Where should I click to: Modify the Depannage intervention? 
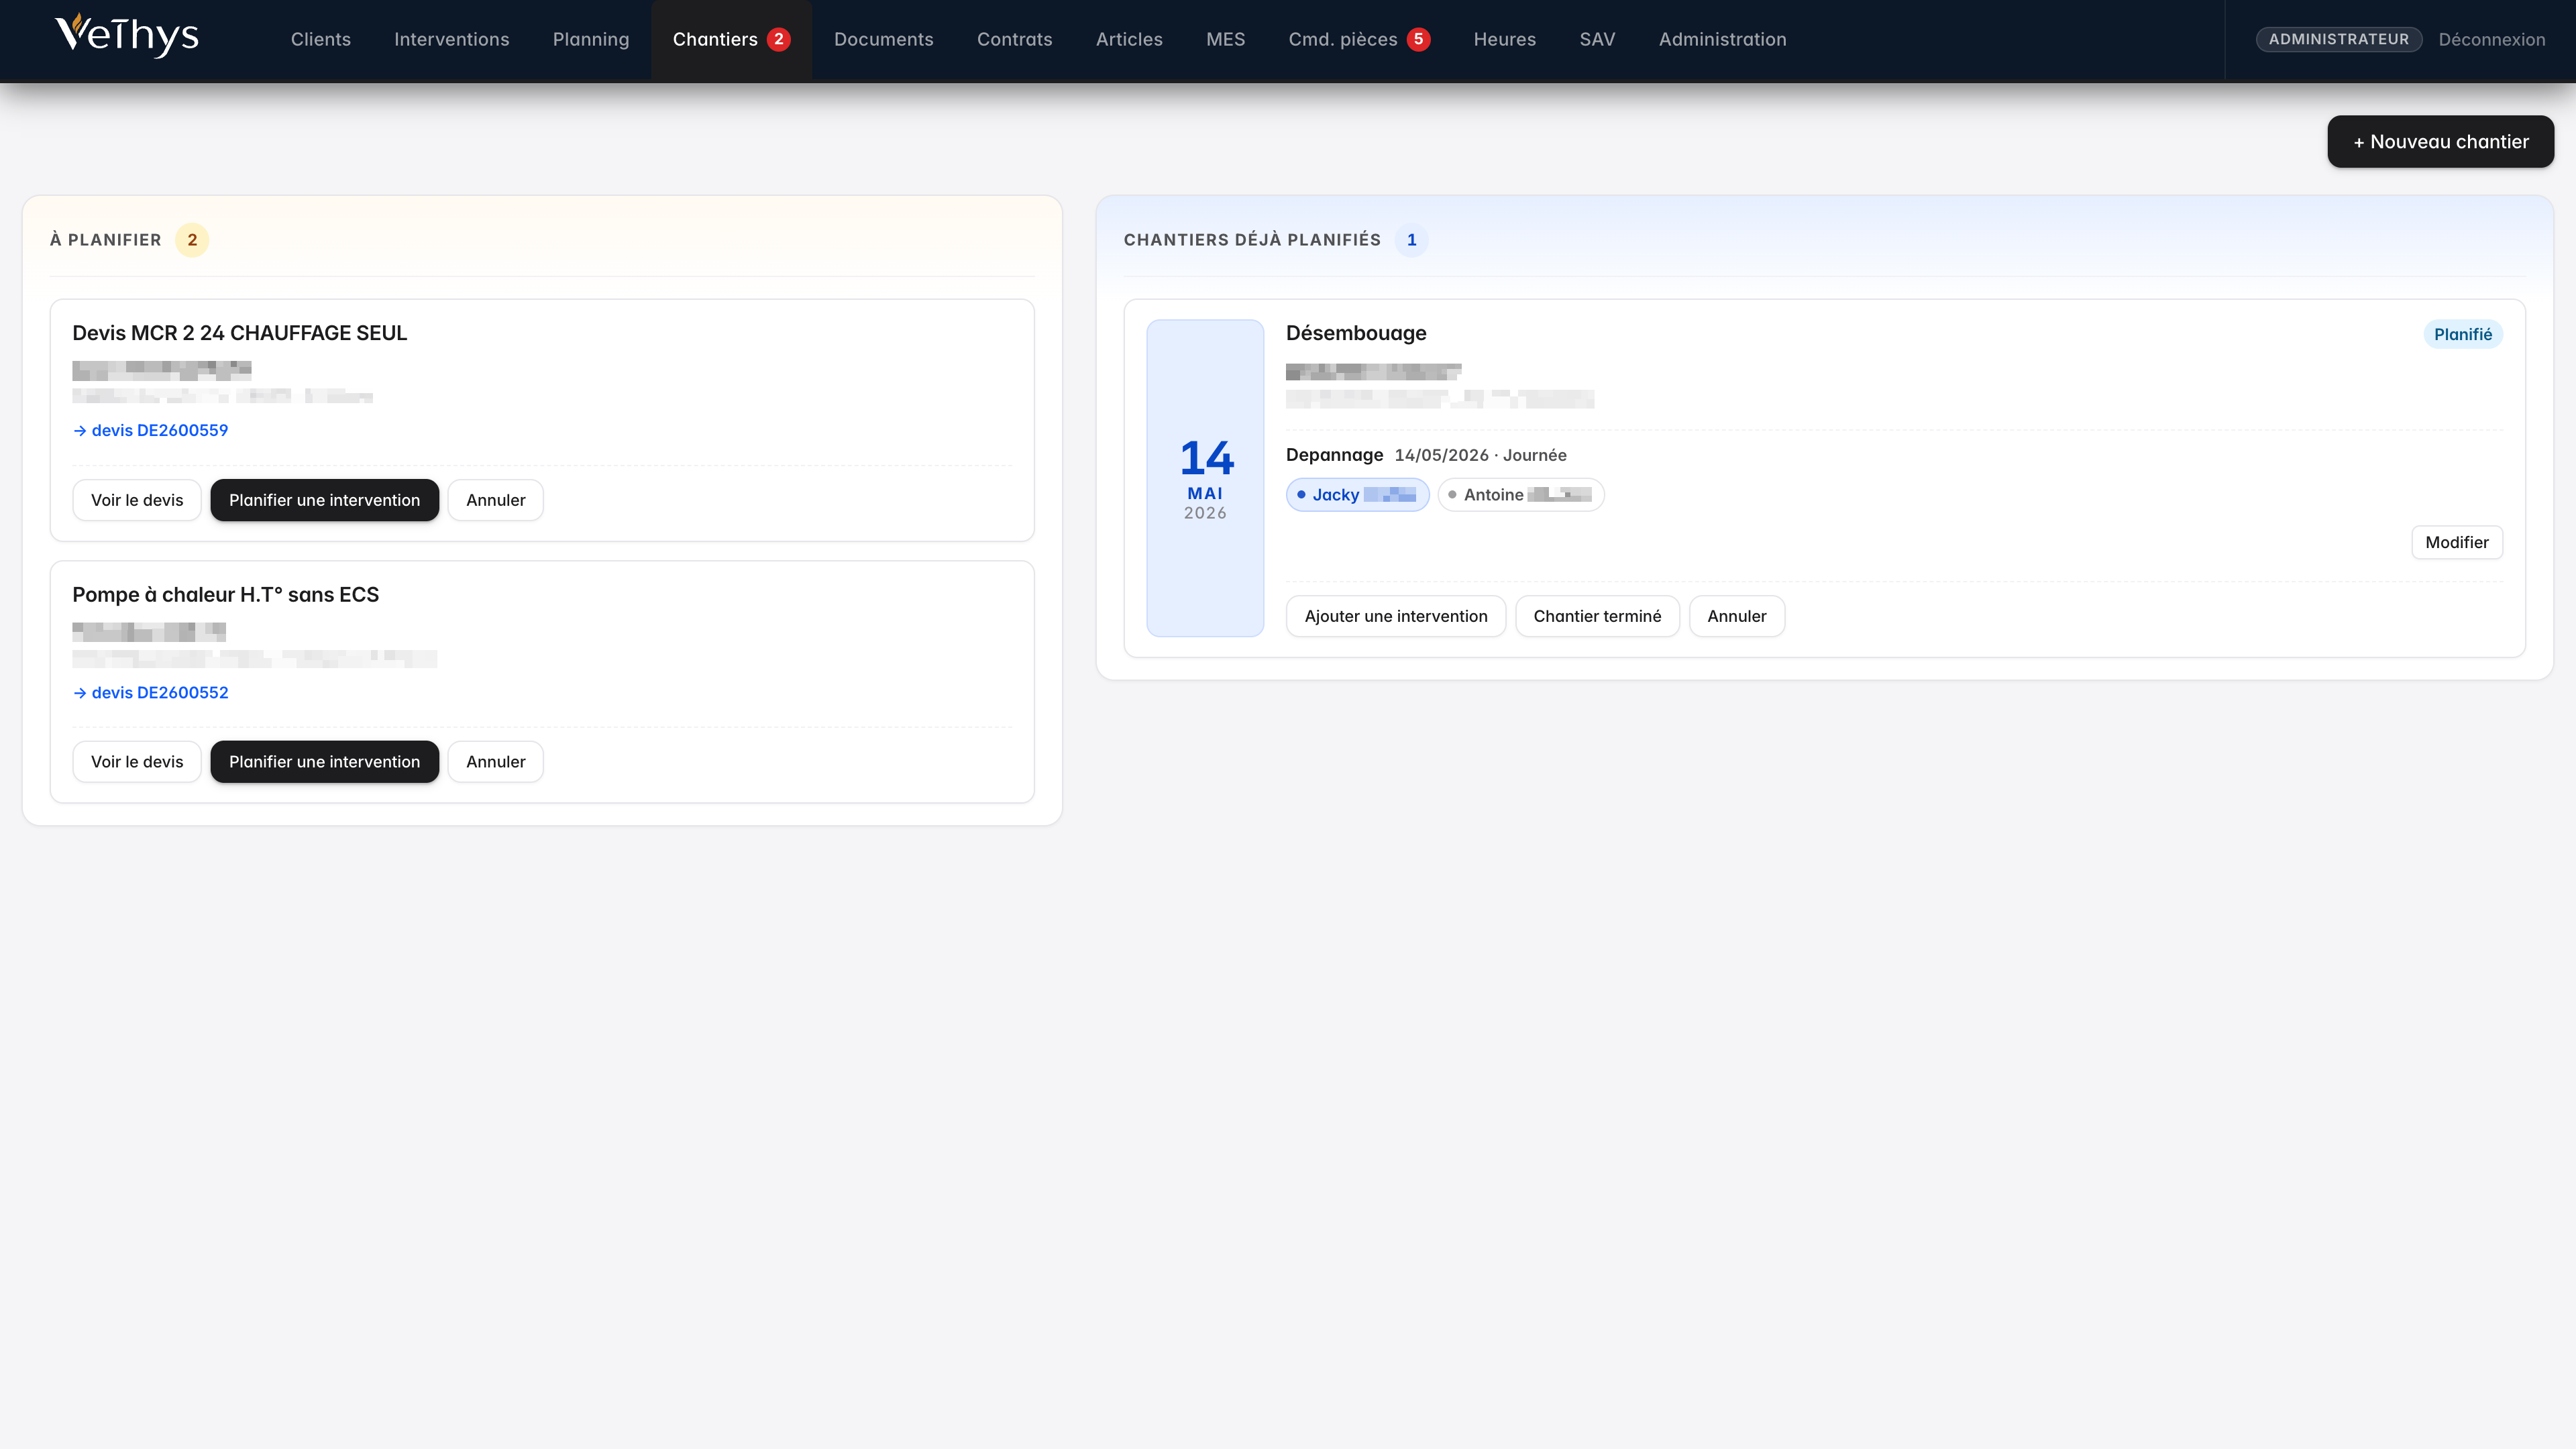tap(2457, 542)
